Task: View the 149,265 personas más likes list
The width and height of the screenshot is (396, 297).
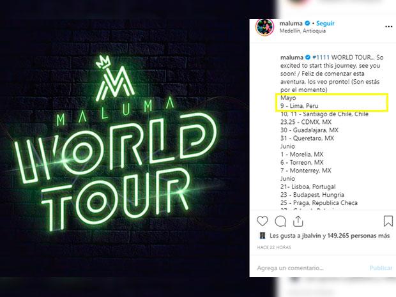Action: 358,236
